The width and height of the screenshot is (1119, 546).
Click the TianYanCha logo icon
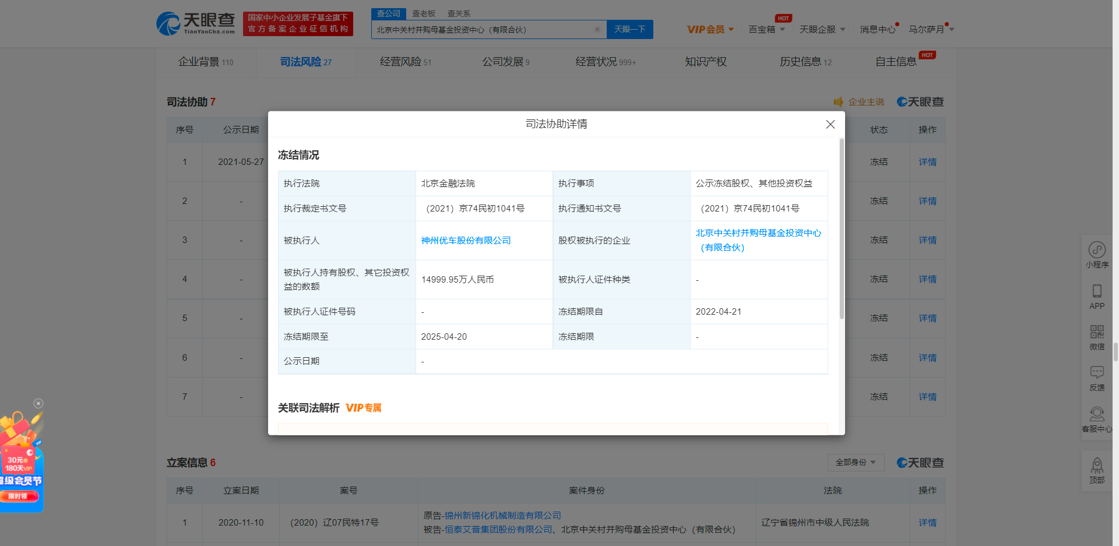pos(168,24)
